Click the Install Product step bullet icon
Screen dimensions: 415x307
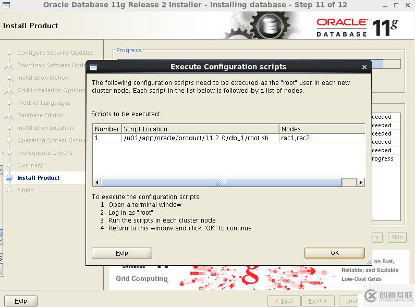(x=9, y=178)
